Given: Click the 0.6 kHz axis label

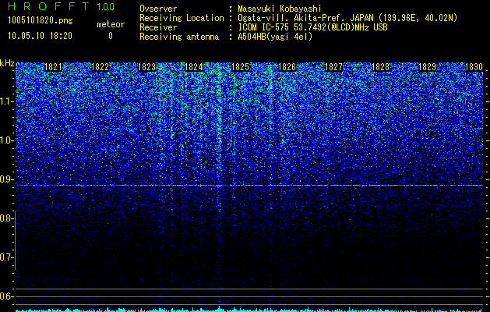Looking at the screenshot, I should [x=7, y=296].
